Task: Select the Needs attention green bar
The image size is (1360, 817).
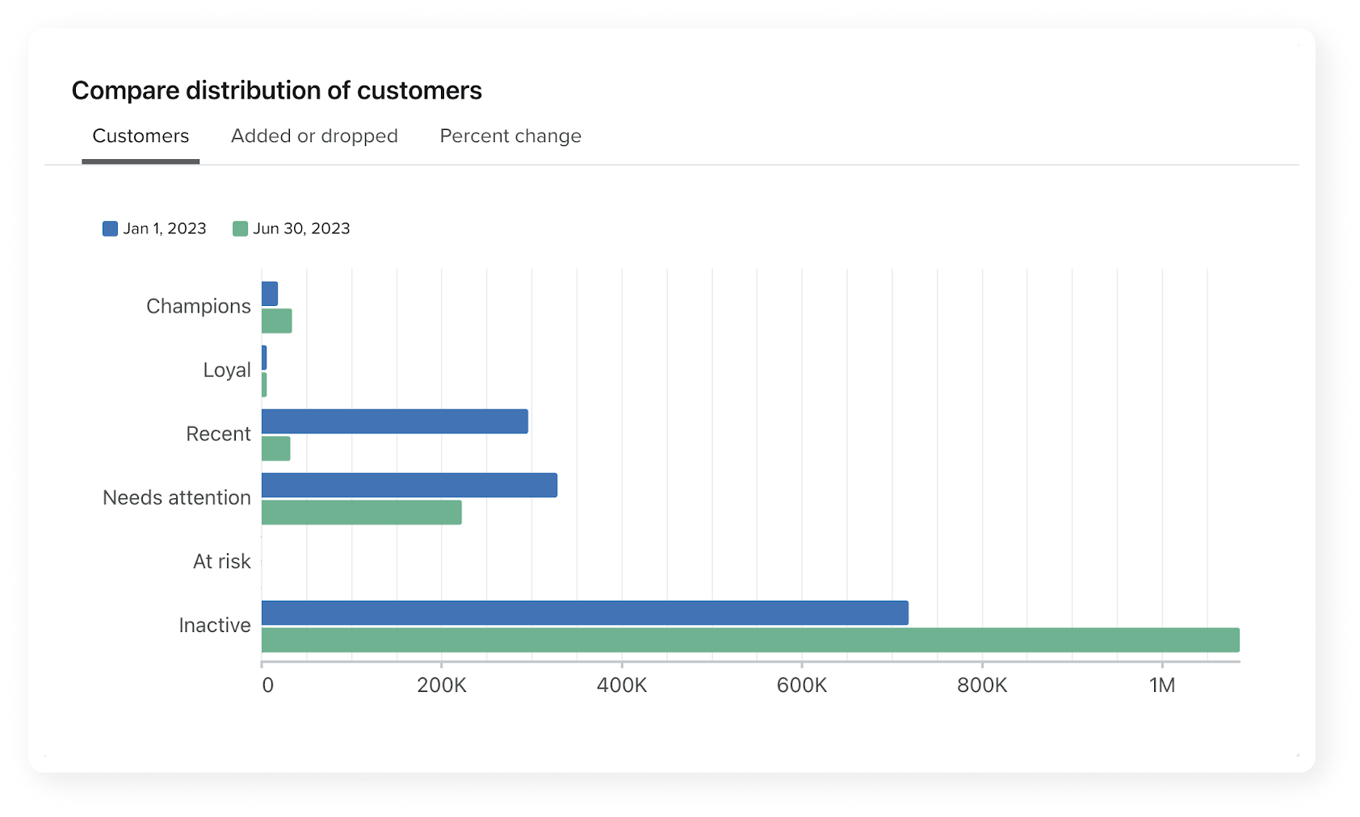Action: 362,513
